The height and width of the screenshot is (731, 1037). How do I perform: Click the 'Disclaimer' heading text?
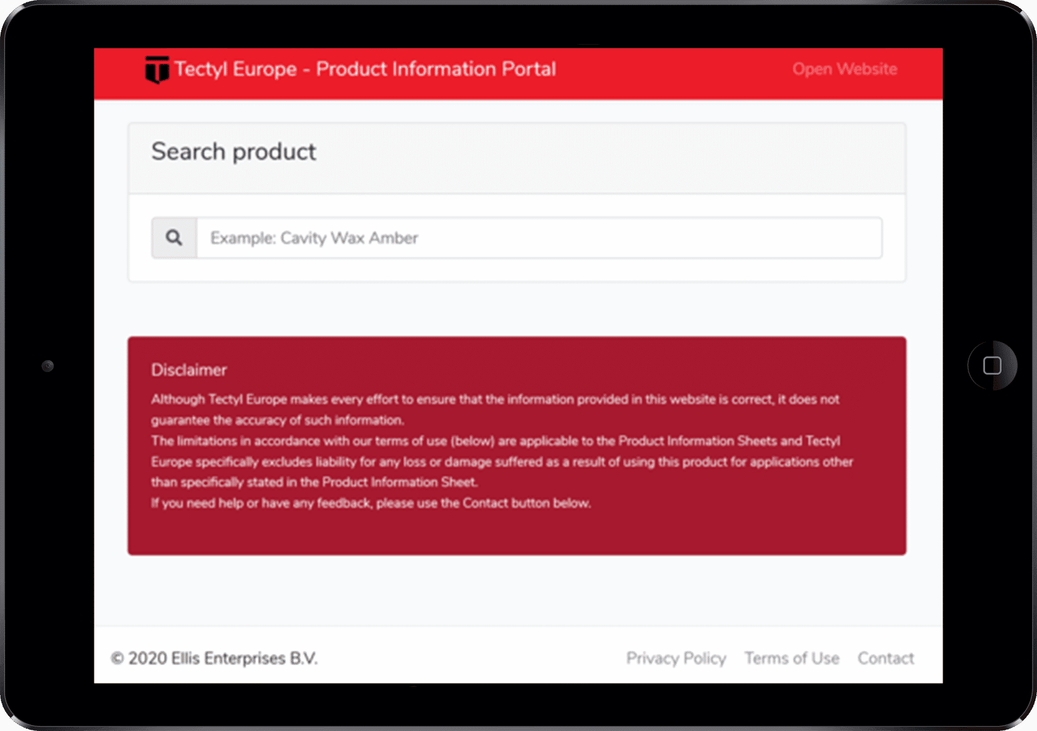click(189, 370)
